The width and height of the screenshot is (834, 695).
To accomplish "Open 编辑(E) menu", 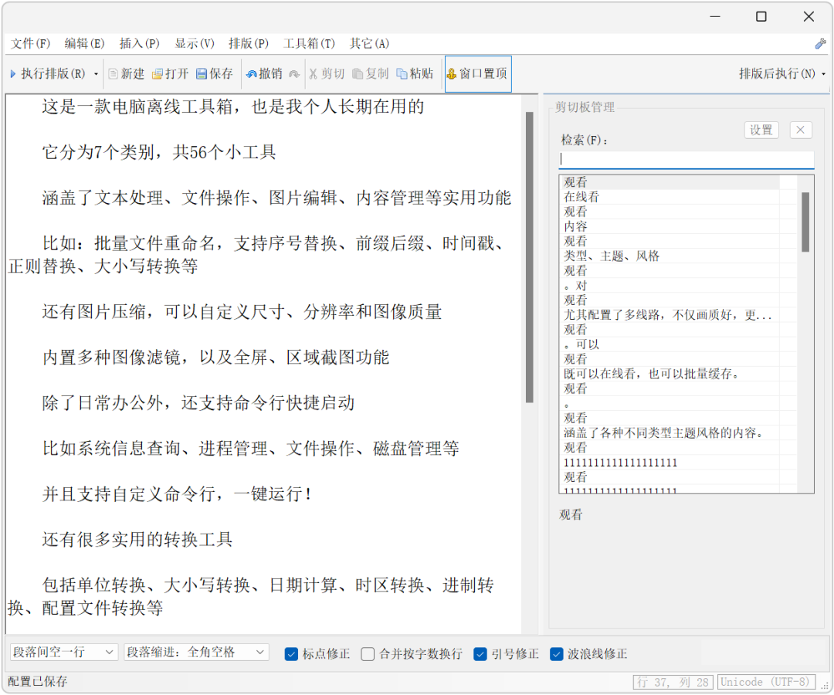I will [x=85, y=43].
